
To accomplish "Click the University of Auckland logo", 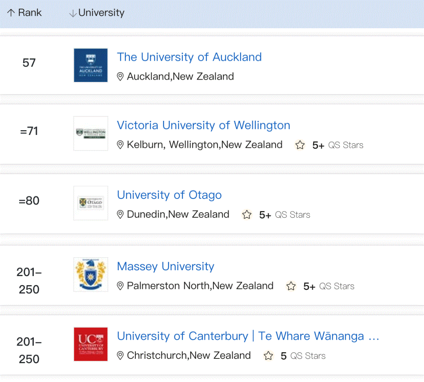I will click(91, 65).
